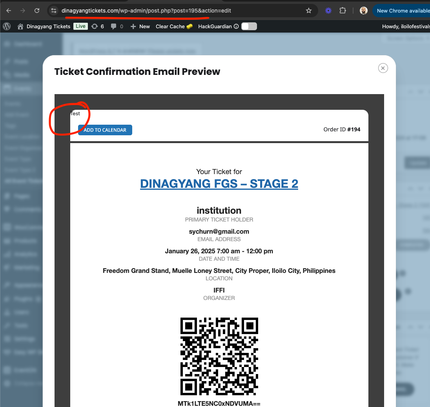Click the IFFI organizer name

click(x=219, y=290)
